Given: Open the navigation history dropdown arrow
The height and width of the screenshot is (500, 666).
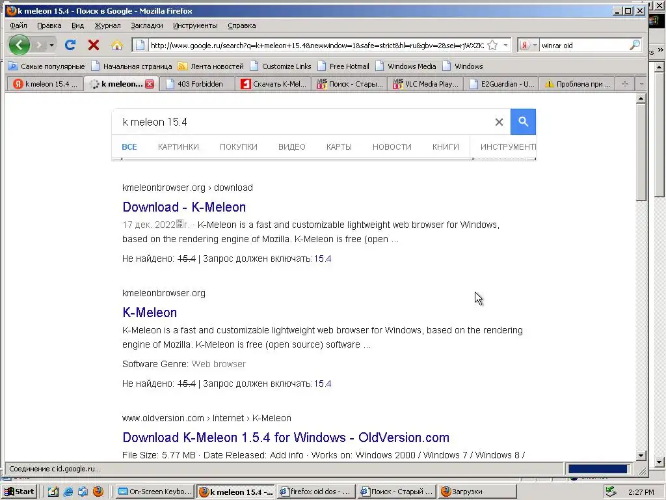Looking at the screenshot, I should click(x=52, y=45).
